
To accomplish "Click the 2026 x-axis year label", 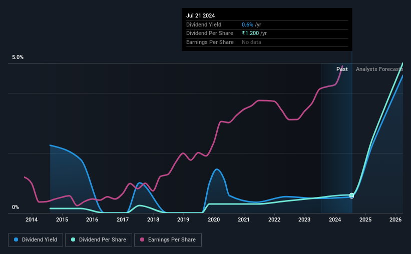I will 395,219.
